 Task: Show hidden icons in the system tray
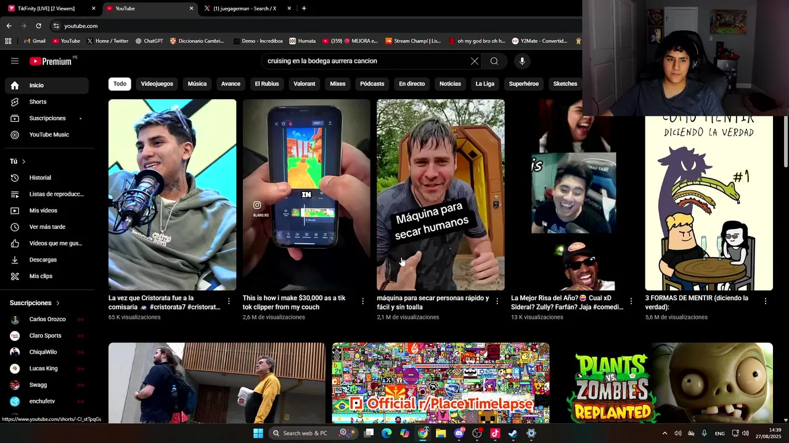pyautogui.click(x=664, y=433)
